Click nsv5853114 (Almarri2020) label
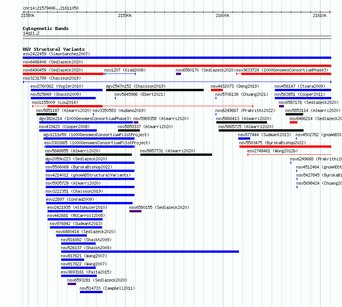Image resolution: width=342 pixels, height=307 pixels. tap(313, 110)
